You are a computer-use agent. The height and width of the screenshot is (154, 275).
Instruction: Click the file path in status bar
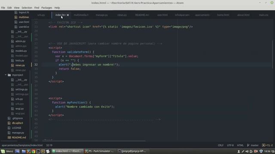(22, 145)
